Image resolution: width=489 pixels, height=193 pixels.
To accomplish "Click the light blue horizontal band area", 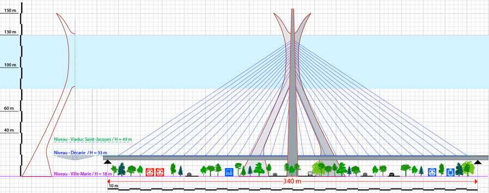I will click(244, 62).
